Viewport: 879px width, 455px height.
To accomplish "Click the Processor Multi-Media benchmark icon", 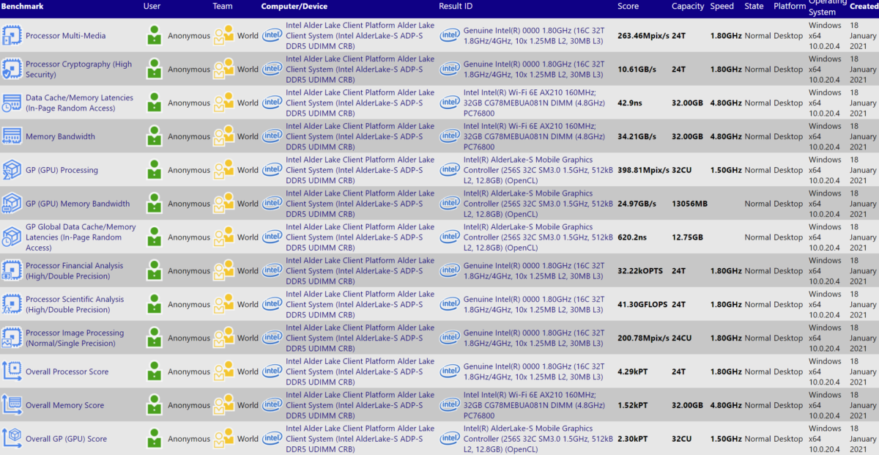I will 12,34.
